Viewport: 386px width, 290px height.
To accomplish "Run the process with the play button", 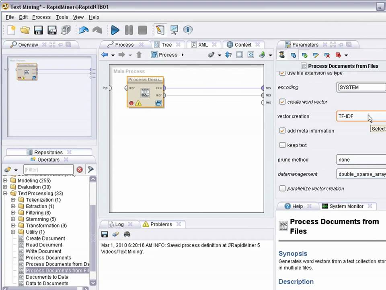I will (x=115, y=30).
